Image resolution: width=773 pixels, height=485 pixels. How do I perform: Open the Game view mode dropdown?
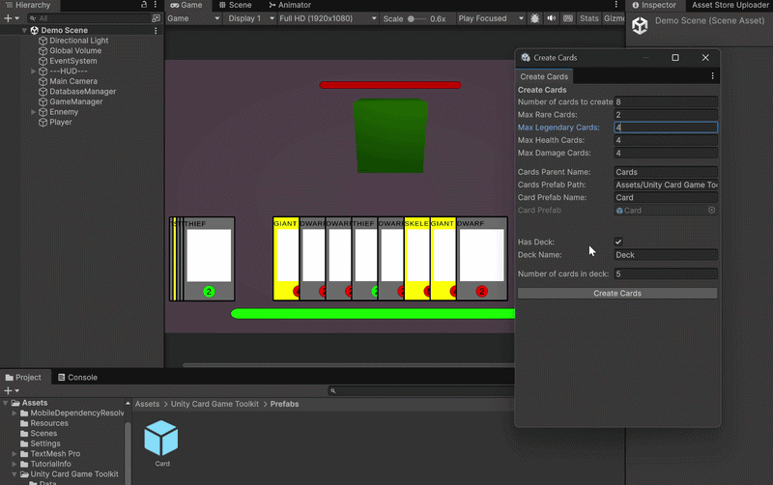(x=193, y=18)
